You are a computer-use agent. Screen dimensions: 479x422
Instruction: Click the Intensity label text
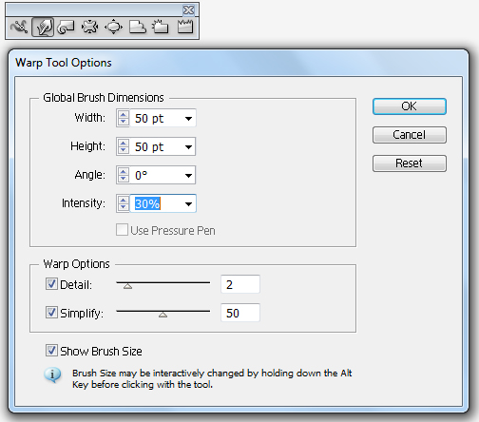[x=84, y=203]
